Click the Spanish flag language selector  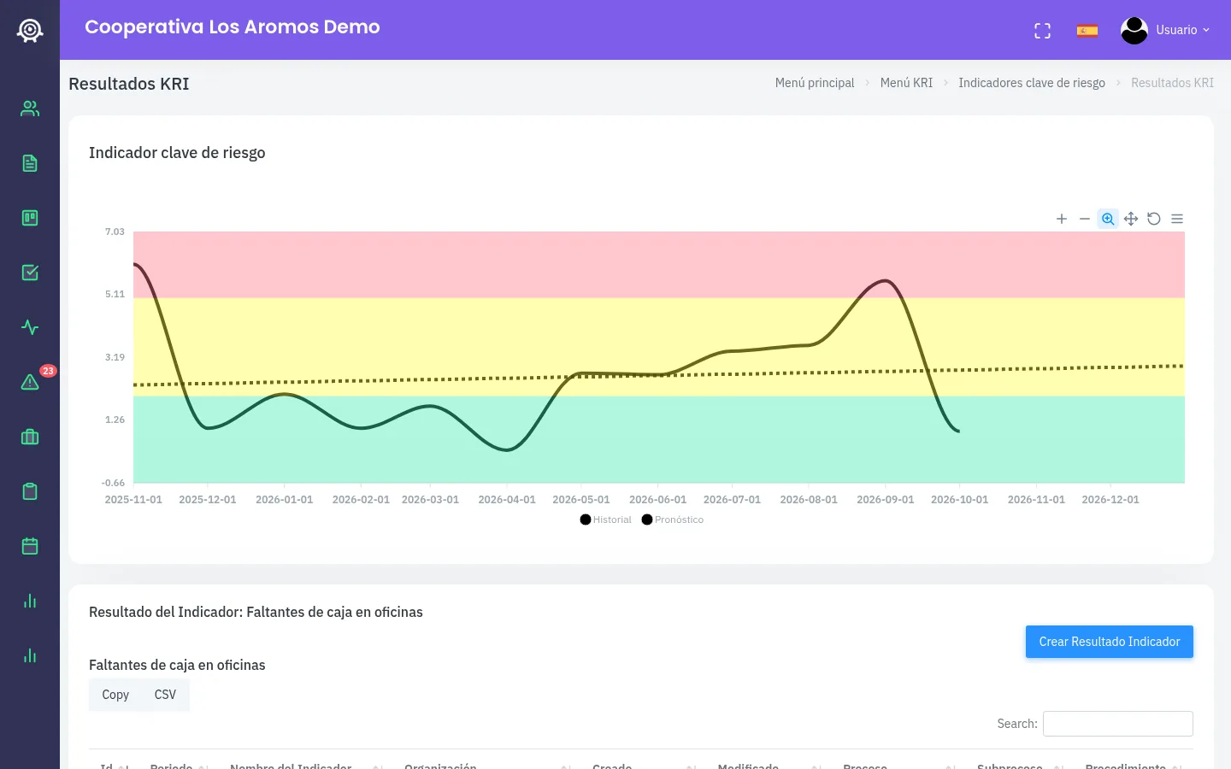pyautogui.click(x=1087, y=31)
